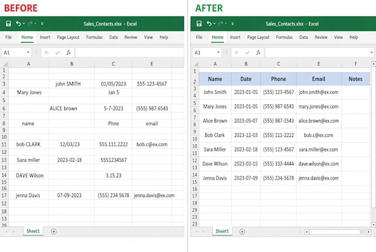Click Cancel X formula icon in BEFORE window
Screen dimensions: 376x252
(46, 53)
